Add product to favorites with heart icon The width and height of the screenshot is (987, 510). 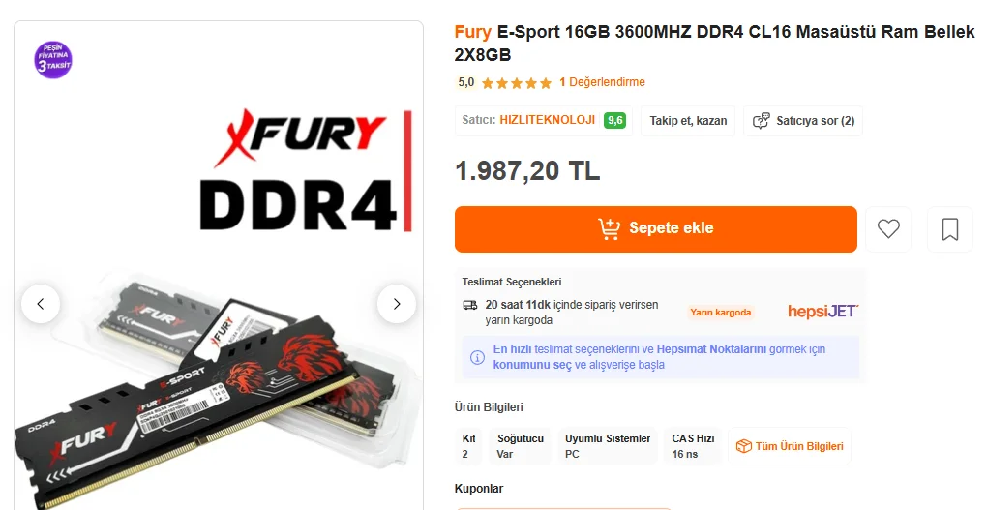pyautogui.click(x=888, y=228)
